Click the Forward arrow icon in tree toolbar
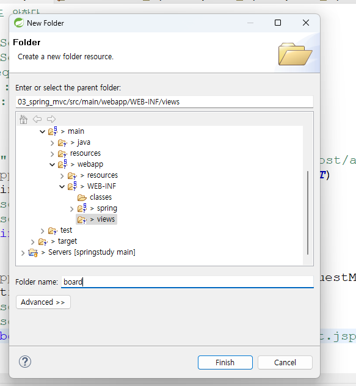Image resolution: width=356 pixels, height=386 pixels. [x=51, y=119]
